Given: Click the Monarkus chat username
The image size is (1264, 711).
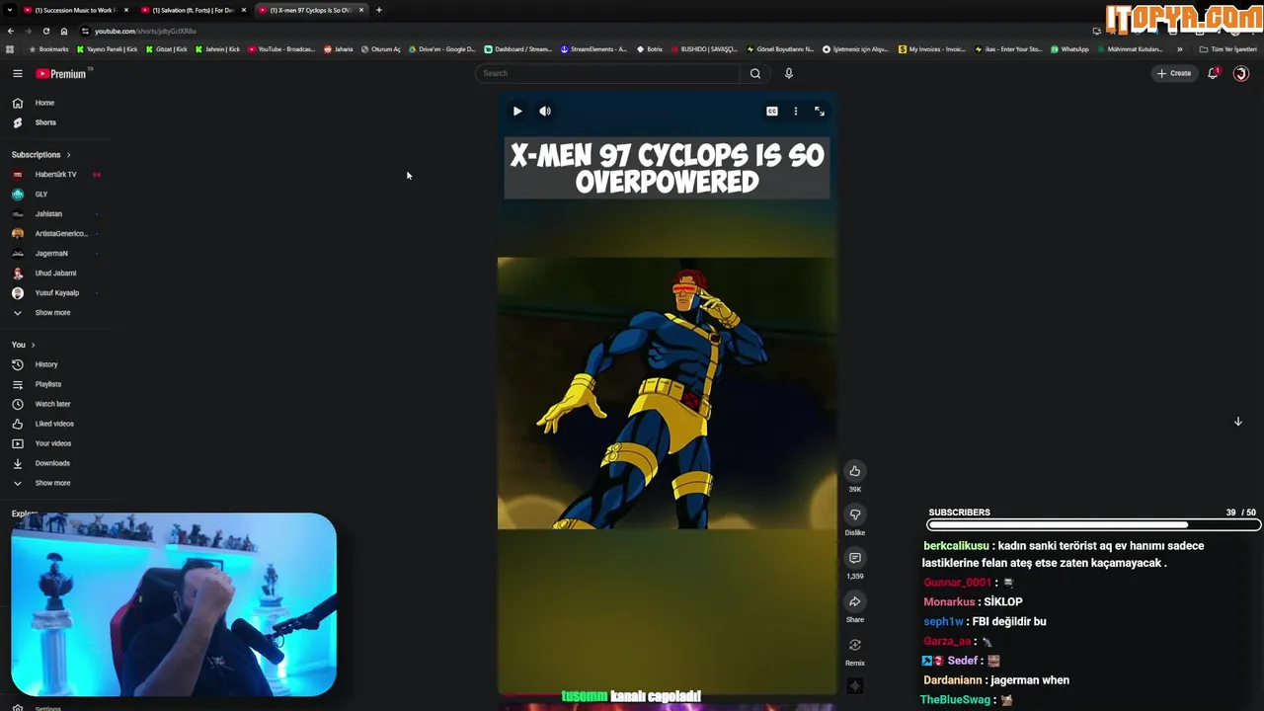Looking at the screenshot, I should coord(949,601).
